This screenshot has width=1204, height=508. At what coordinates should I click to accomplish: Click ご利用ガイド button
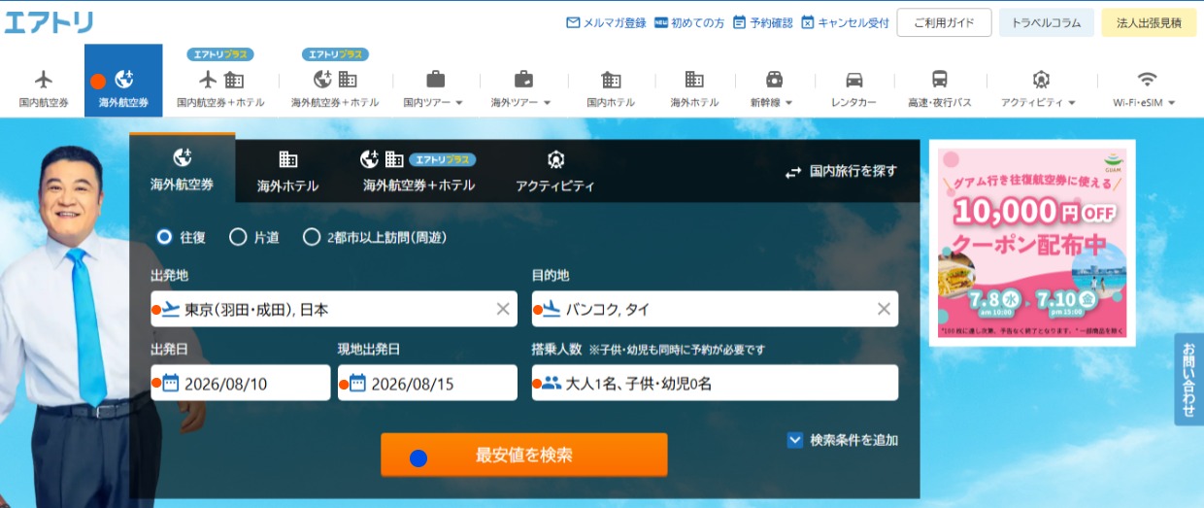pos(944,22)
